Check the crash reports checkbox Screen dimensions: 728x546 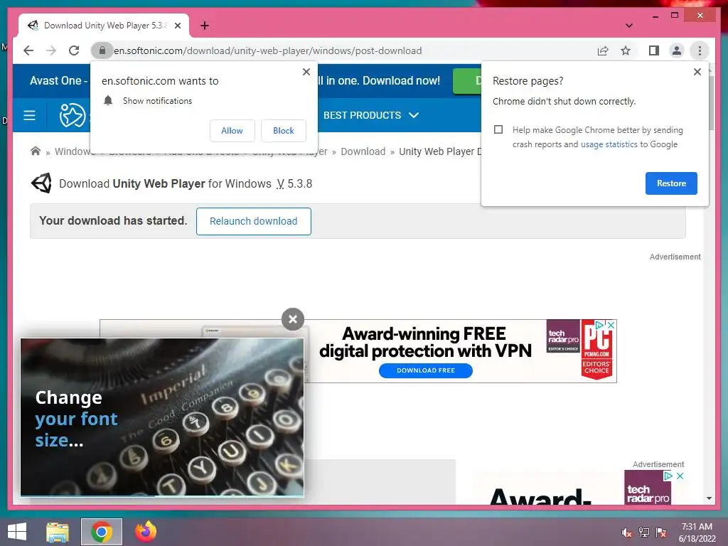click(x=498, y=129)
